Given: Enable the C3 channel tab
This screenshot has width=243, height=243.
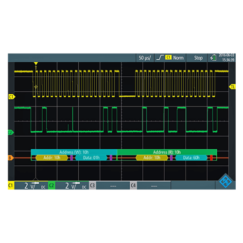Looking at the screenshot, I should pyautogui.click(x=92, y=185).
